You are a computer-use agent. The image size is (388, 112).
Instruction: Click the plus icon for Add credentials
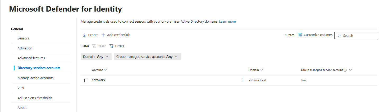coord(103,35)
